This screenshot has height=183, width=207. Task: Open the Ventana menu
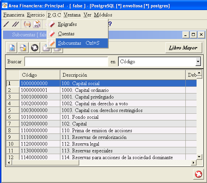[x=72, y=15]
